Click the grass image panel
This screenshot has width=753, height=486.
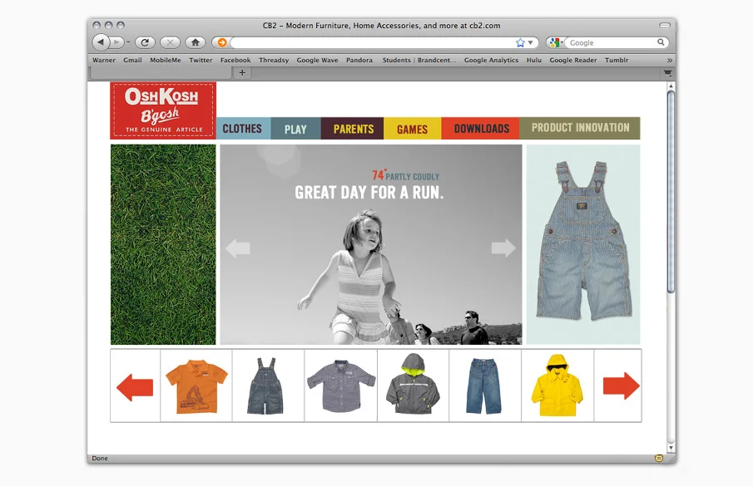tap(163, 244)
